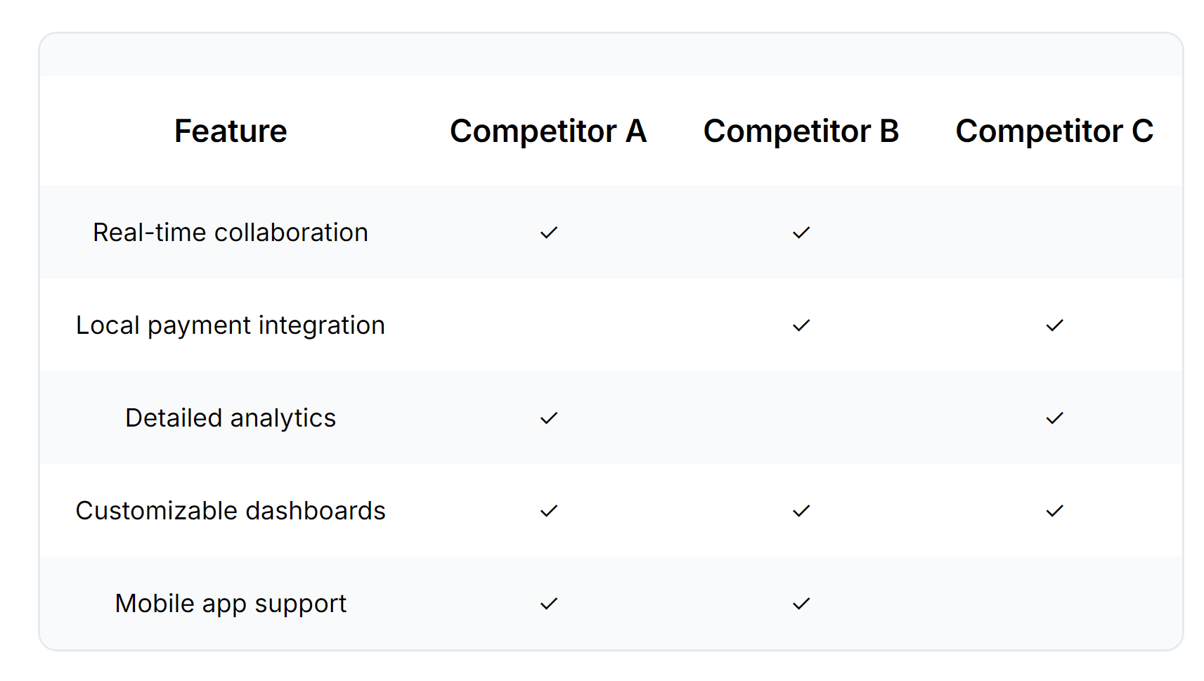
Task: Click the Detailed analytics row label
Action: point(231,418)
